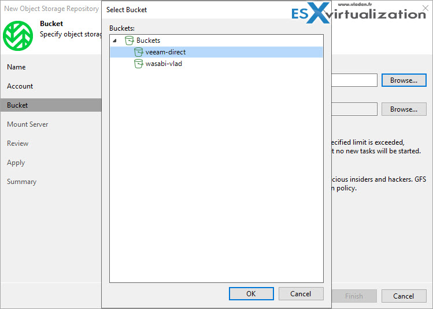Click the 'New Object Storage Repository' title
This screenshot has height=309, width=433.
[x=51, y=9]
